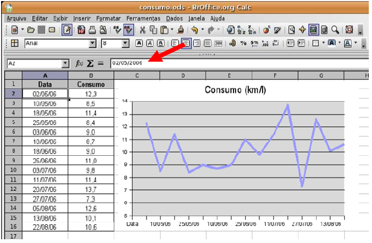Open the Navigator compass icon
Viewport: 372px width, 243px height.
303,31
